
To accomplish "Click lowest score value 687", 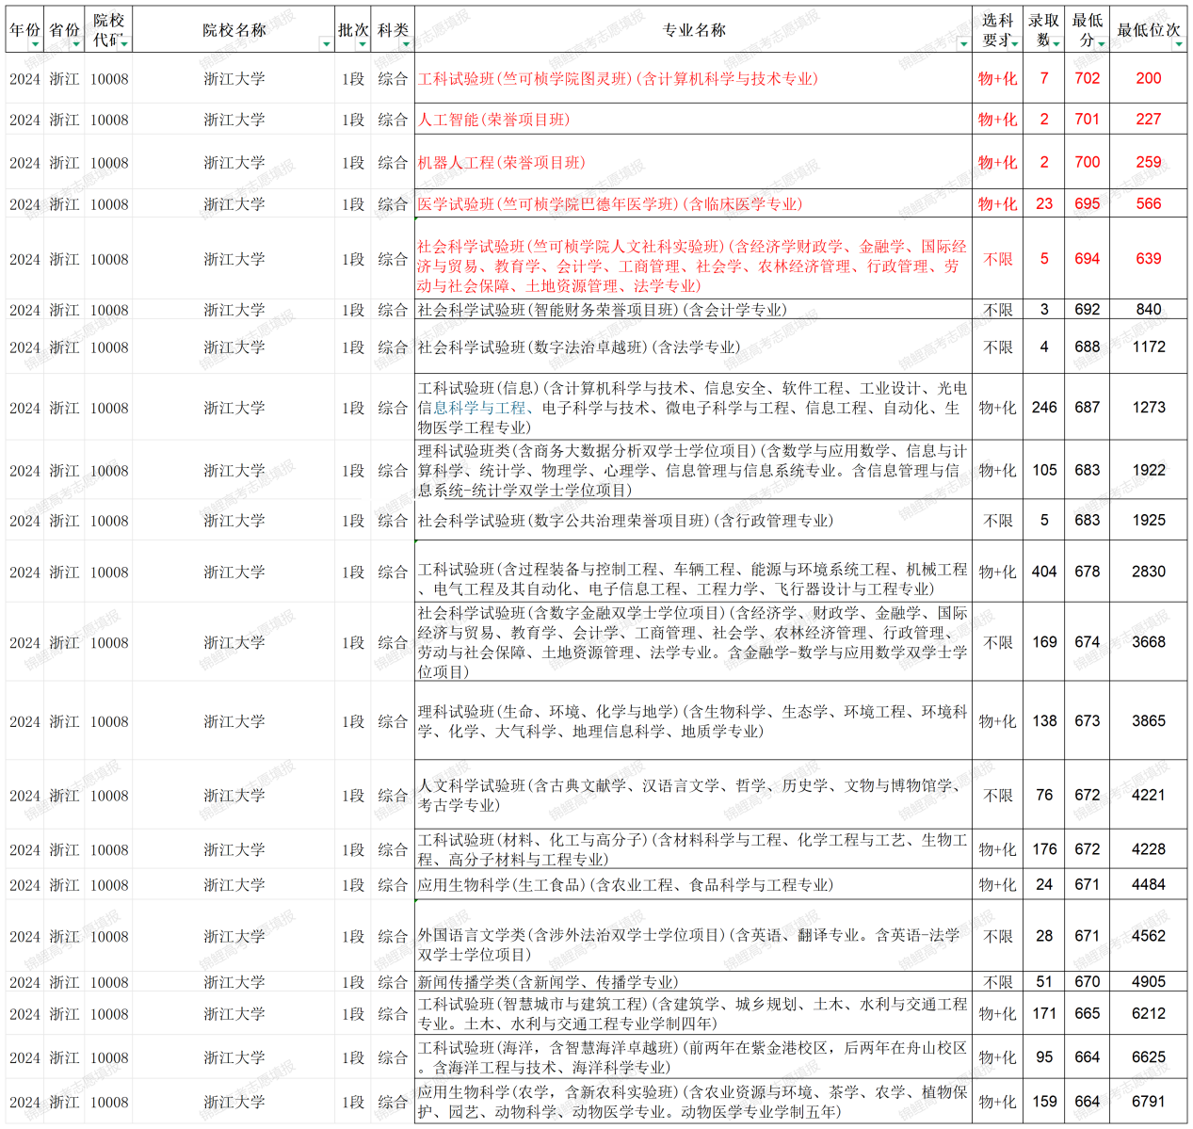I will point(1087,408).
